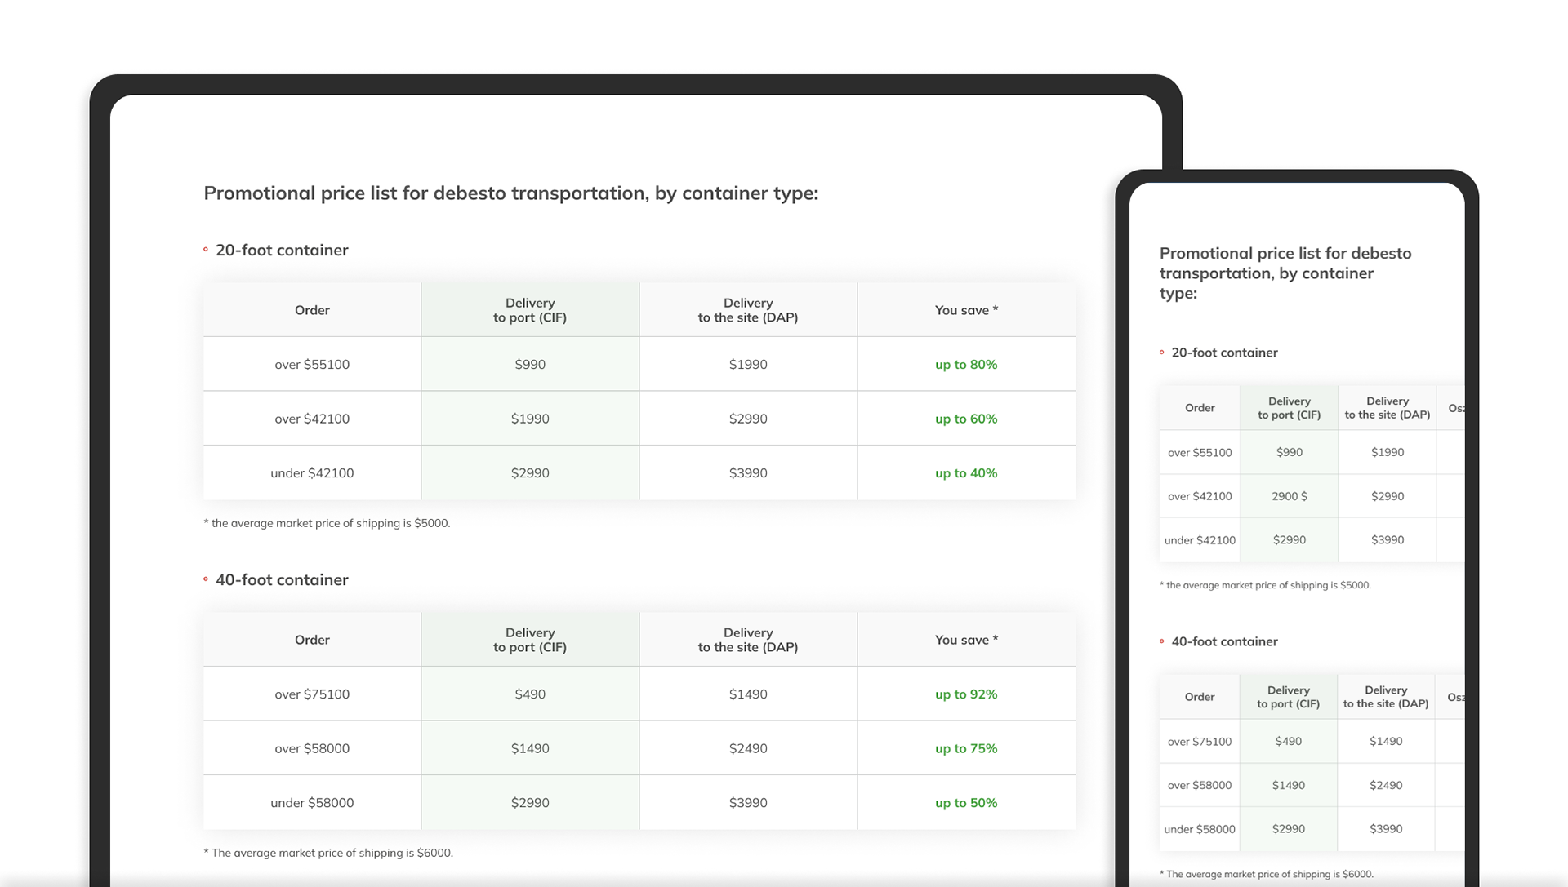Screen dimensions: 1568x887
Task: Select the phone's 40-foot container heading
Action: [1224, 641]
